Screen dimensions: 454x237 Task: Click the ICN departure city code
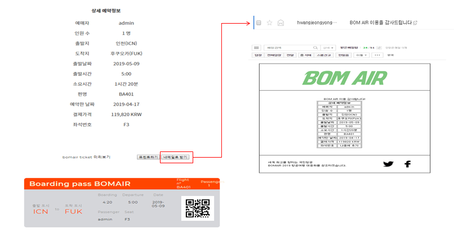tap(41, 212)
